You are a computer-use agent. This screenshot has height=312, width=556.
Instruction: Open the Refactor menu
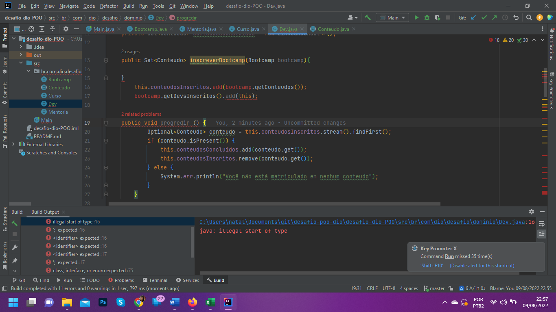pyautogui.click(x=109, y=6)
